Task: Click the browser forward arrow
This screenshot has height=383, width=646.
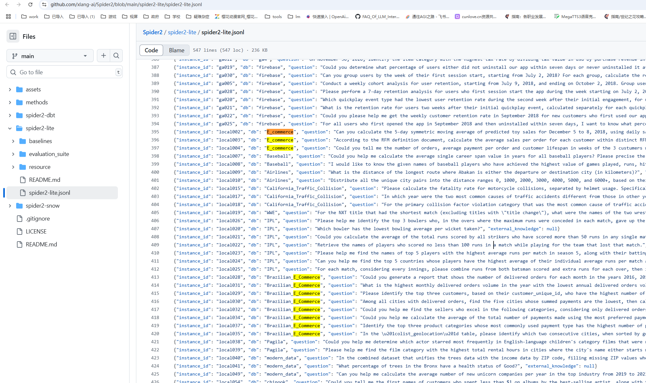Action: [x=19, y=5]
